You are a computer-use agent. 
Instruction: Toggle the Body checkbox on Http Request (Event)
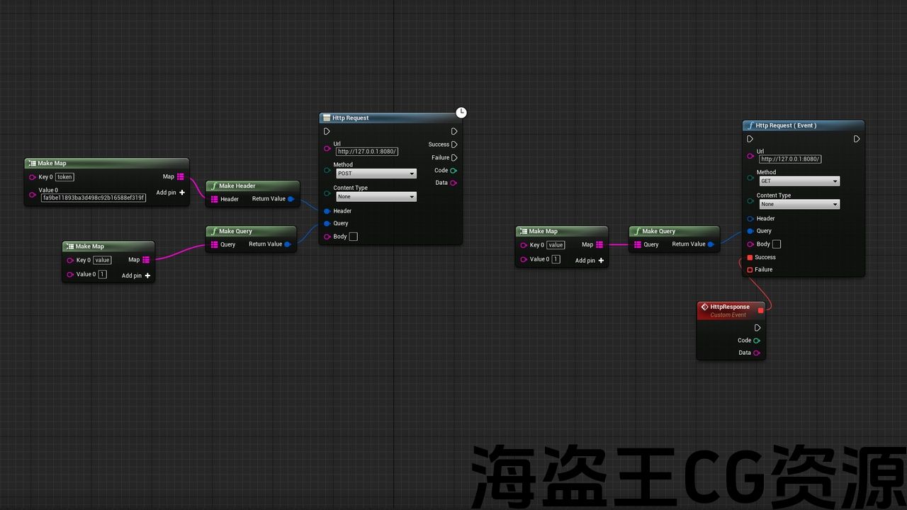click(x=777, y=244)
